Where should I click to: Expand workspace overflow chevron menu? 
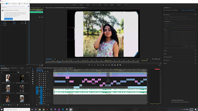126,5
